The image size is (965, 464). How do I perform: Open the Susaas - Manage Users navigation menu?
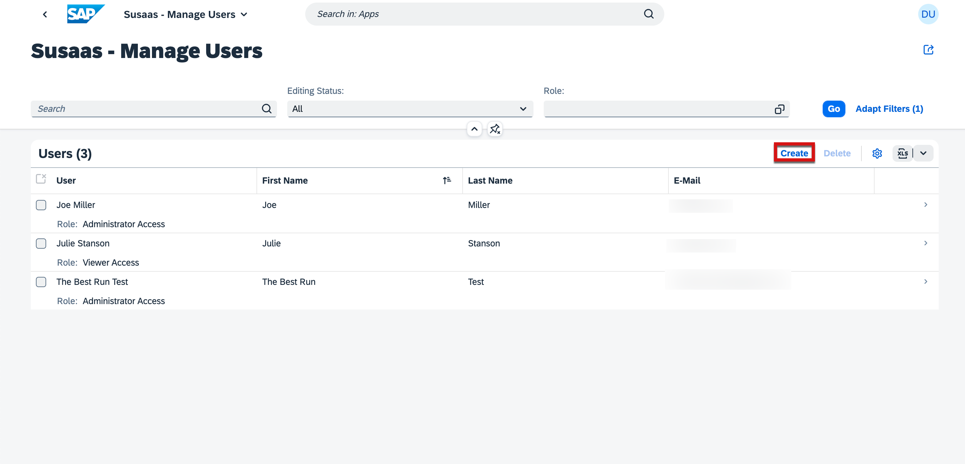[185, 14]
